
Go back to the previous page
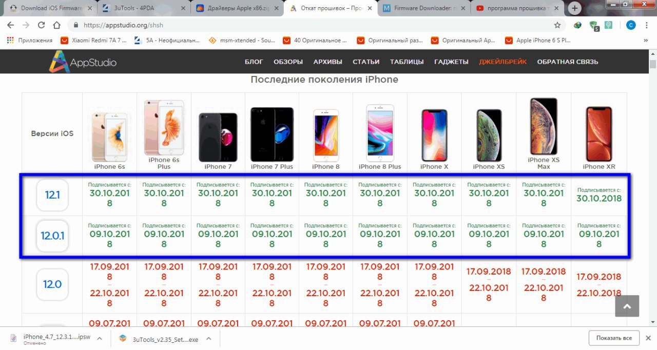point(10,25)
